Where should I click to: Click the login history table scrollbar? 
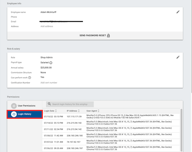click(181, 127)
